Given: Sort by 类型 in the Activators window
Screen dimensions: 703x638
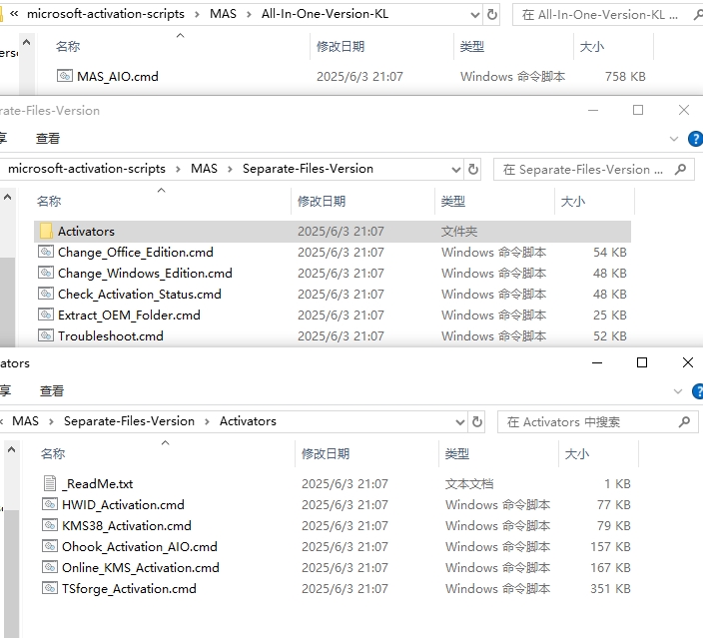Looking at the screenshot, I should click(x=457, y=453).
